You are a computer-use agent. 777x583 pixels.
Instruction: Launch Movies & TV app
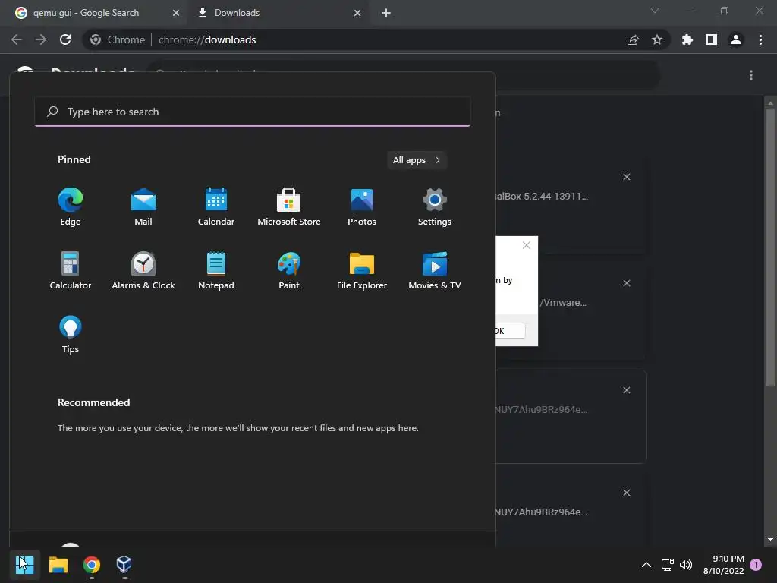click(435, 271)
